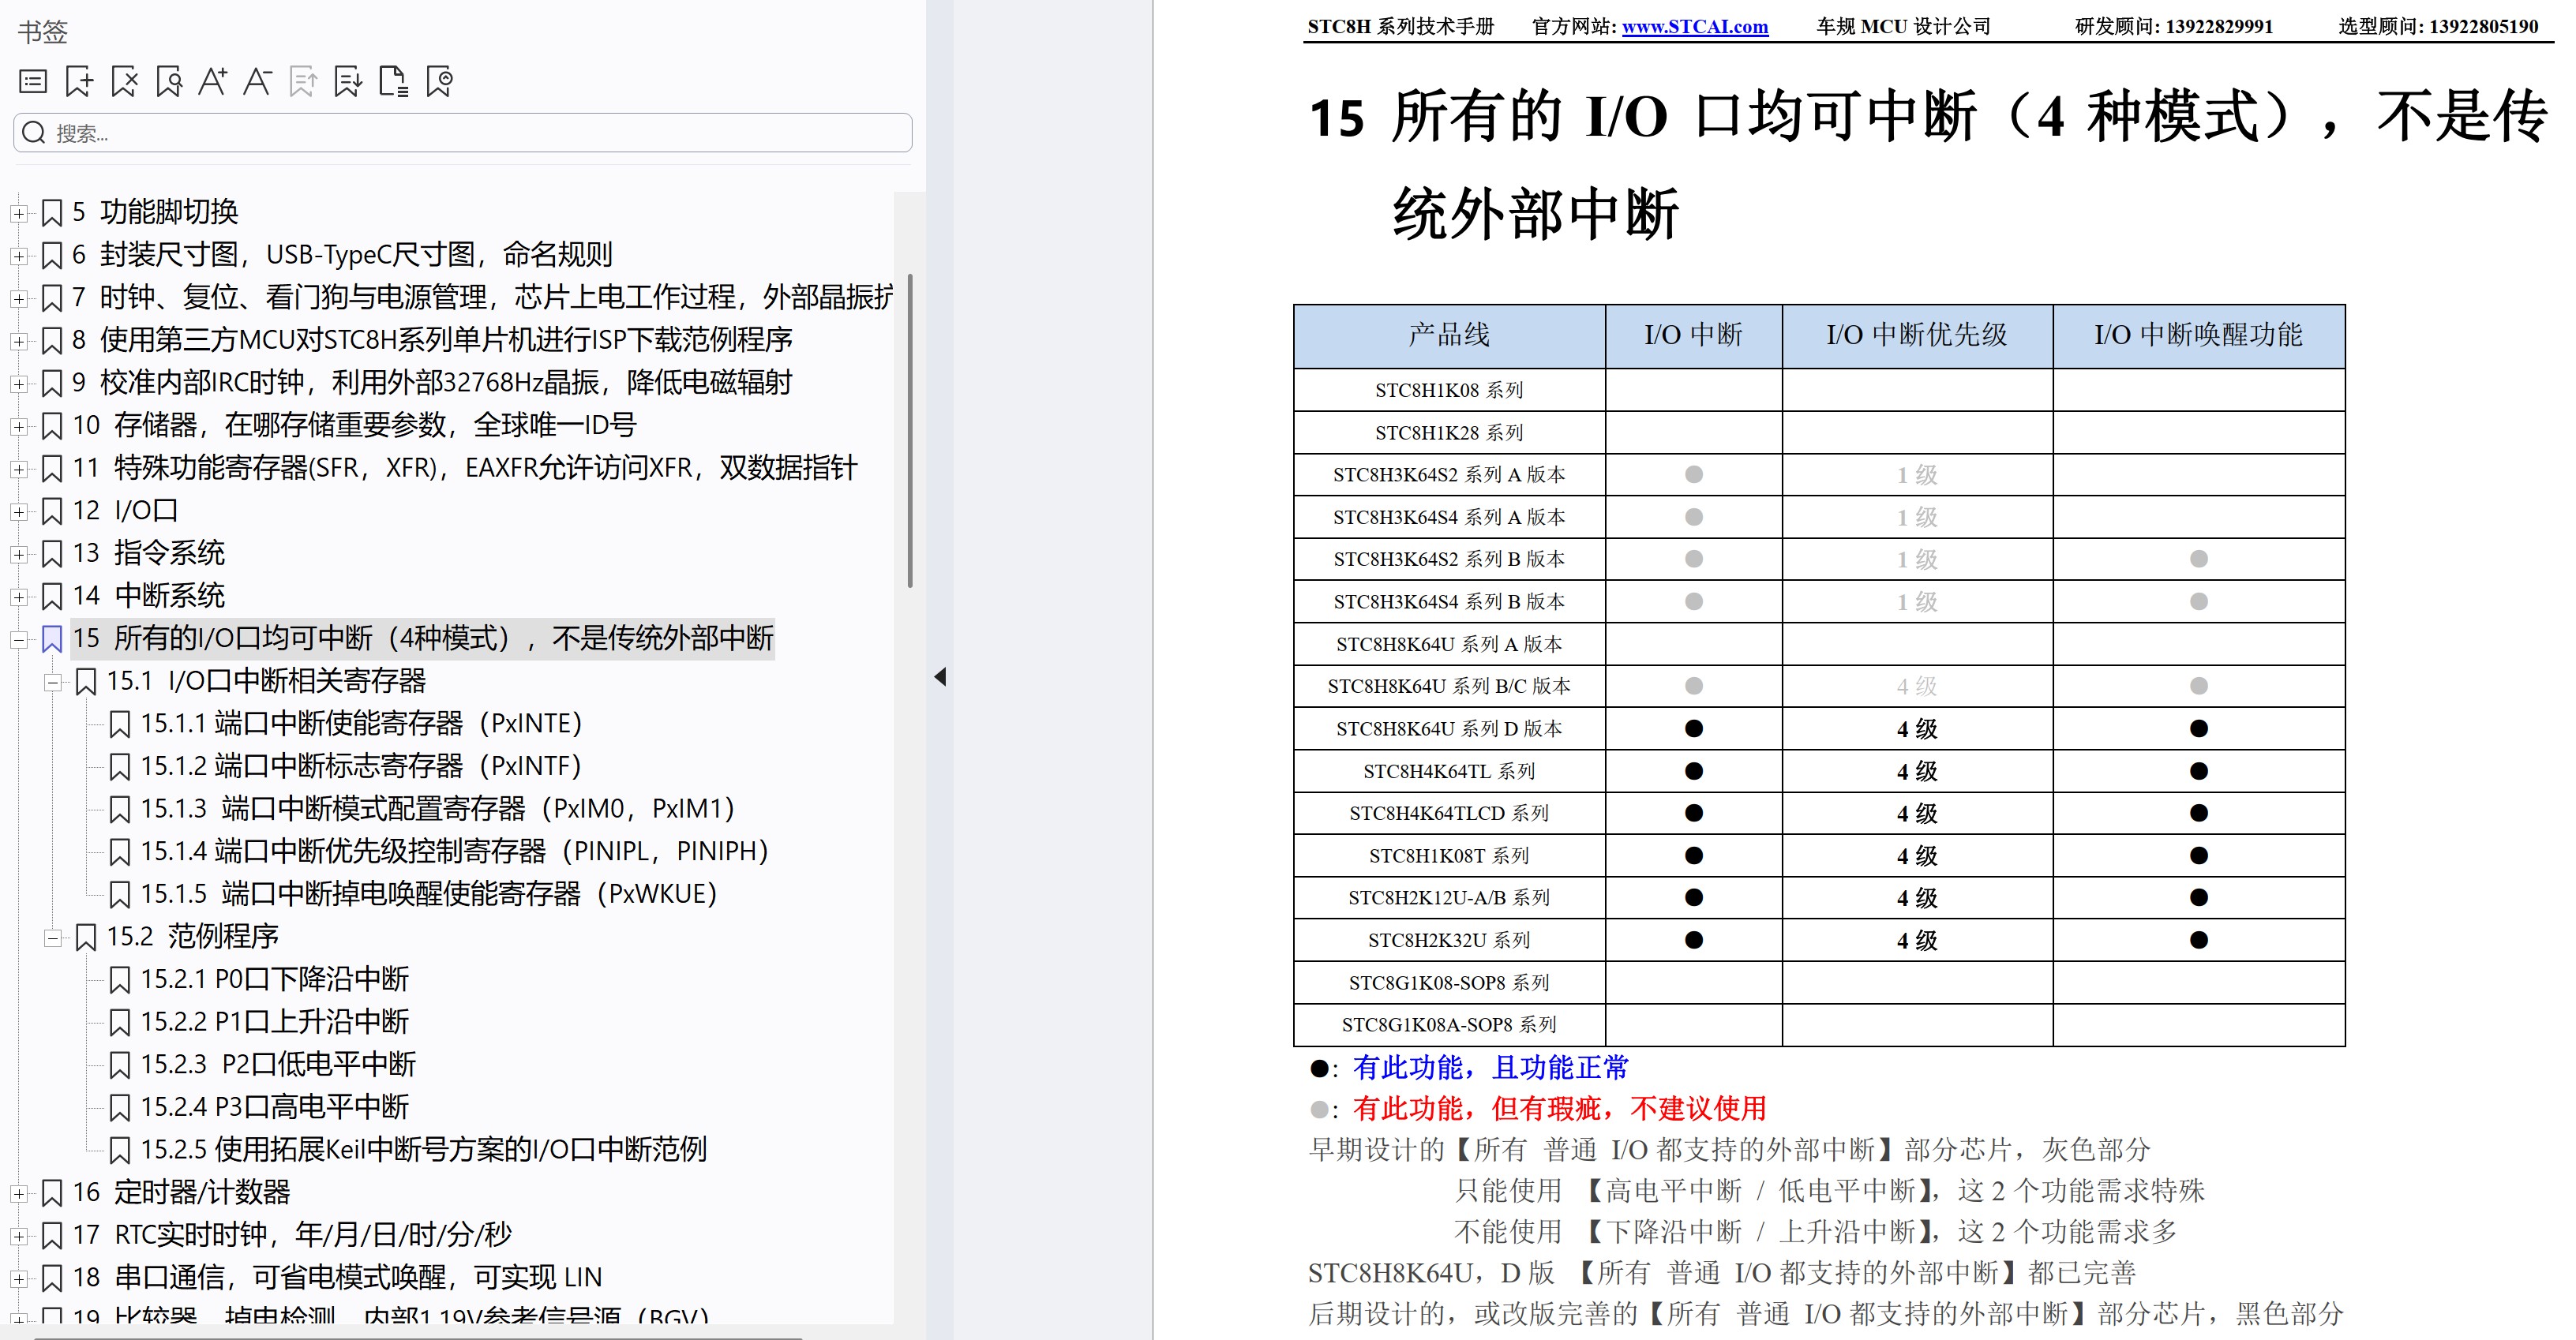Open '15.1.2 端口中断标志寄存器 (PxINTF)' bookmark
The width and height of the screenshot is (2576, 1340).
361,766
